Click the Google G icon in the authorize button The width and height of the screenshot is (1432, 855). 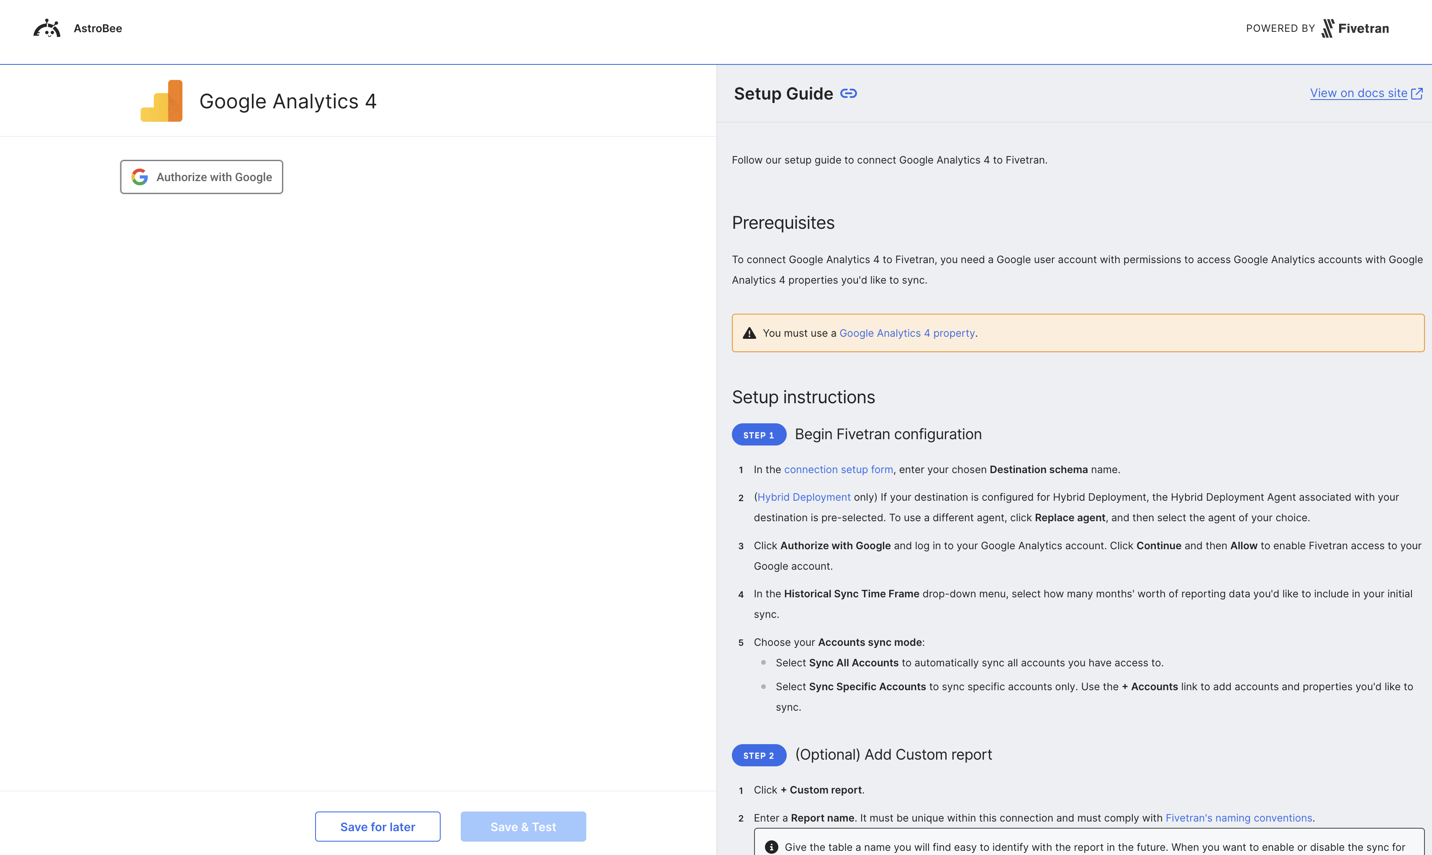(139, 177)
